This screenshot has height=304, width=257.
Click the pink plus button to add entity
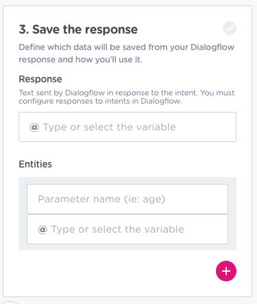coord(226,271)
